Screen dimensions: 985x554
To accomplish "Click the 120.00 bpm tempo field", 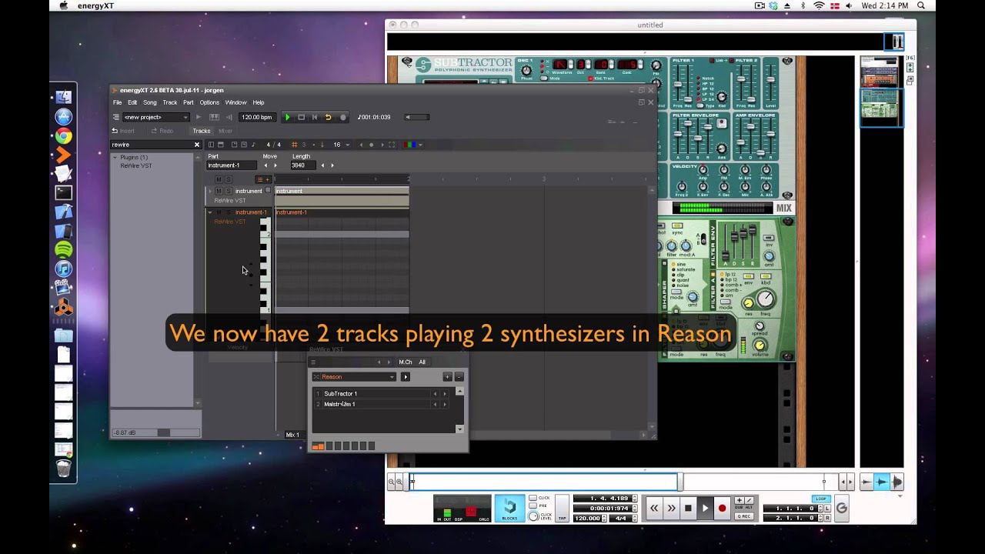I will [x=256, y=117].
